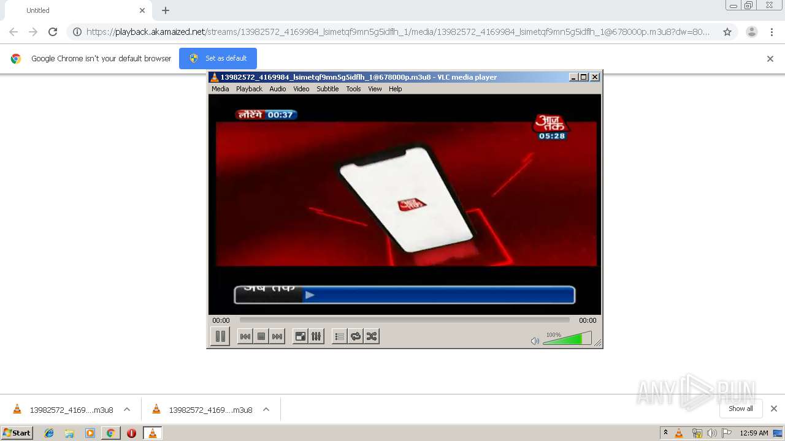
Task: Launch Internet Explorer from taskbar
Action: (x=49, y=433)
